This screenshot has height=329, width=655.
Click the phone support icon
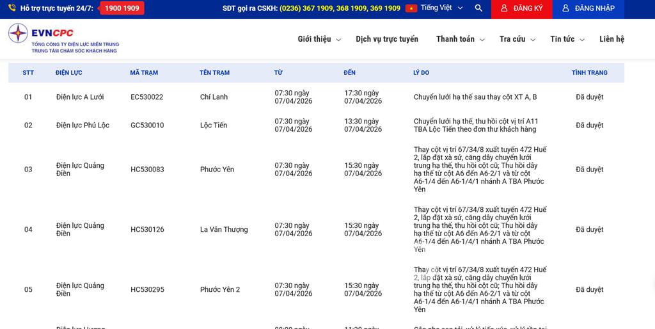12,8
